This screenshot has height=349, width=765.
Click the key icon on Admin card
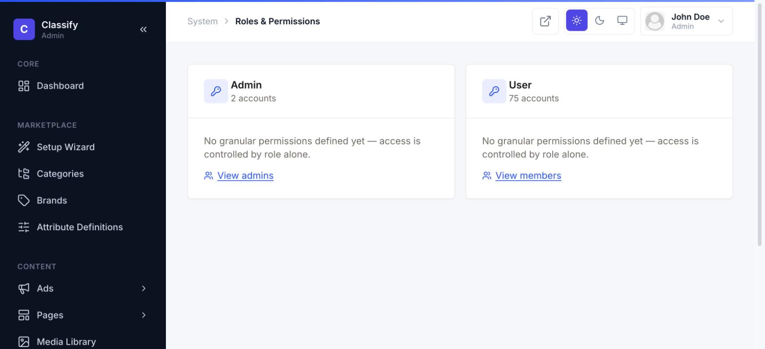pyautogui.click(x=216, y=91)
